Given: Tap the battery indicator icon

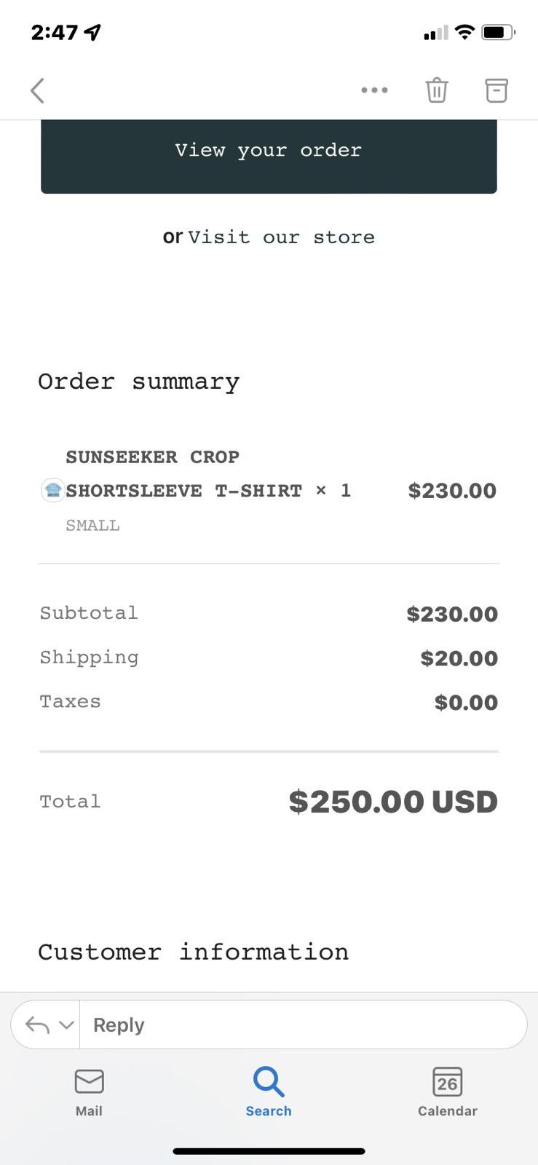Looking at the screenshot, I should (499, 32).
